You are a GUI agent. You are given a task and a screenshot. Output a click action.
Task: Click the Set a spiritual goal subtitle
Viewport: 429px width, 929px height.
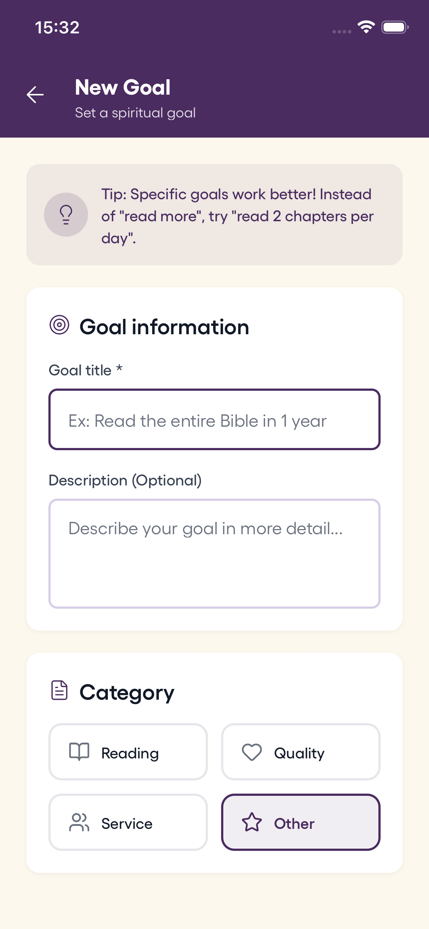click(x=135, y=113)
